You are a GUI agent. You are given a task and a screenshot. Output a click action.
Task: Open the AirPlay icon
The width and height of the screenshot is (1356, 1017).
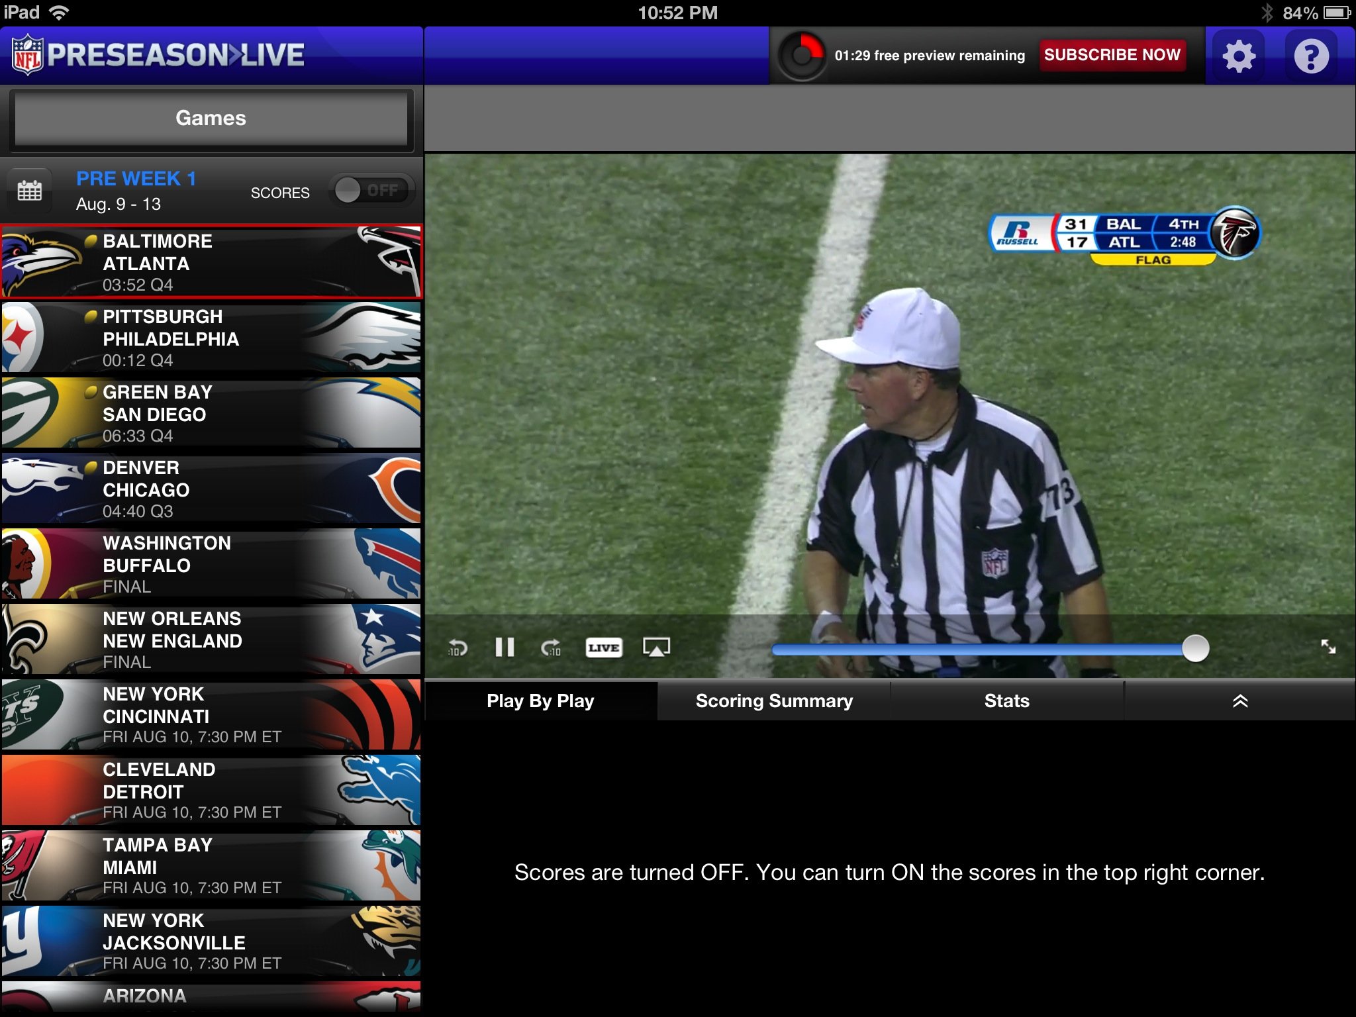pyautogui.click(x=656, y=647)
